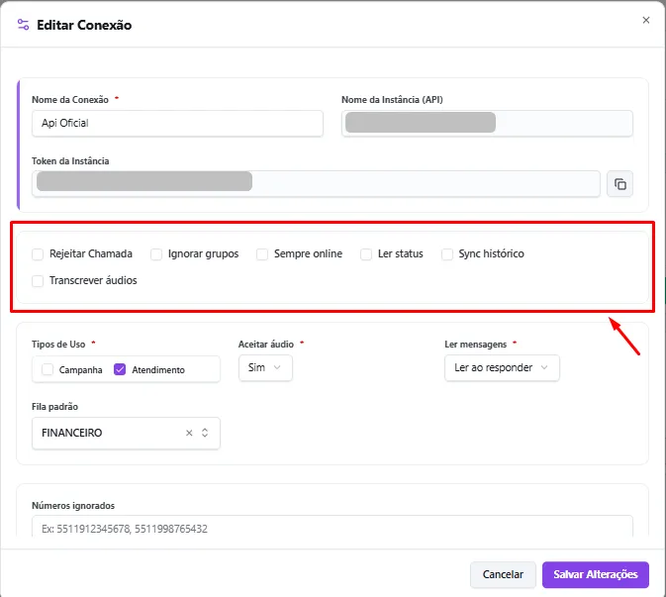
Task: Edit the Nome da Conexão field
Action: click(177, 123)
